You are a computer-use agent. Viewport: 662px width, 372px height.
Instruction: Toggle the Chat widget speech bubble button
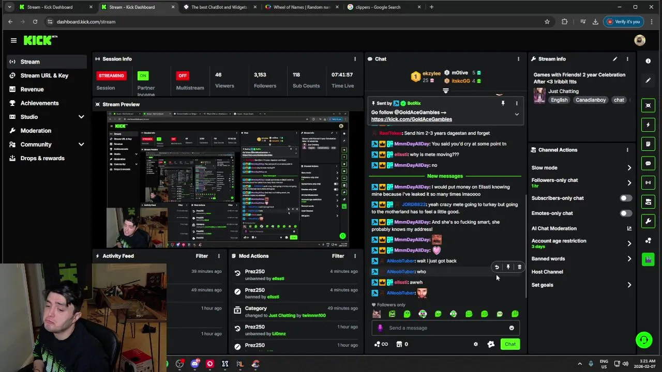coord(648,163)
